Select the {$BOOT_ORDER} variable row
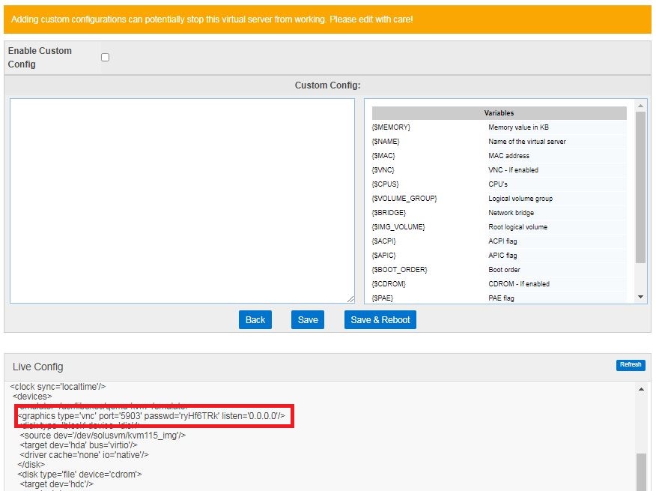656x491 pixels. click(399, 270)
